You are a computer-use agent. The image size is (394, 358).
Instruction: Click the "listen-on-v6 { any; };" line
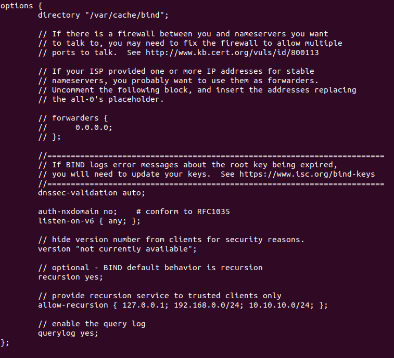[x=89, y=221]
